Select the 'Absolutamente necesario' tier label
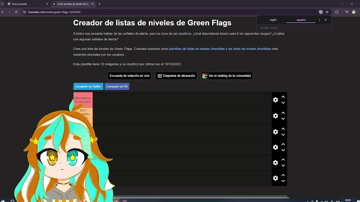Image resolution: width=360 pixels, height=202 pixels. click(83, 100)
